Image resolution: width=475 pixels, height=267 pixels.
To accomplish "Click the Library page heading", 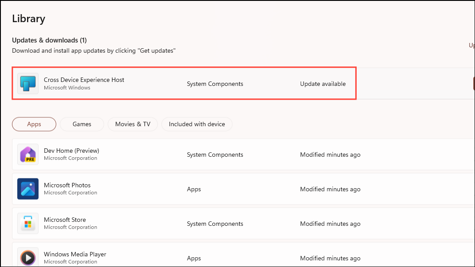I will pos(28,19).
